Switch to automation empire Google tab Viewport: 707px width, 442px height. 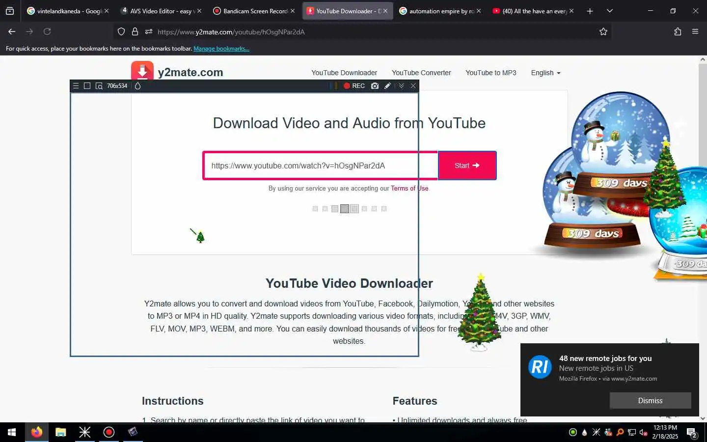440,11
